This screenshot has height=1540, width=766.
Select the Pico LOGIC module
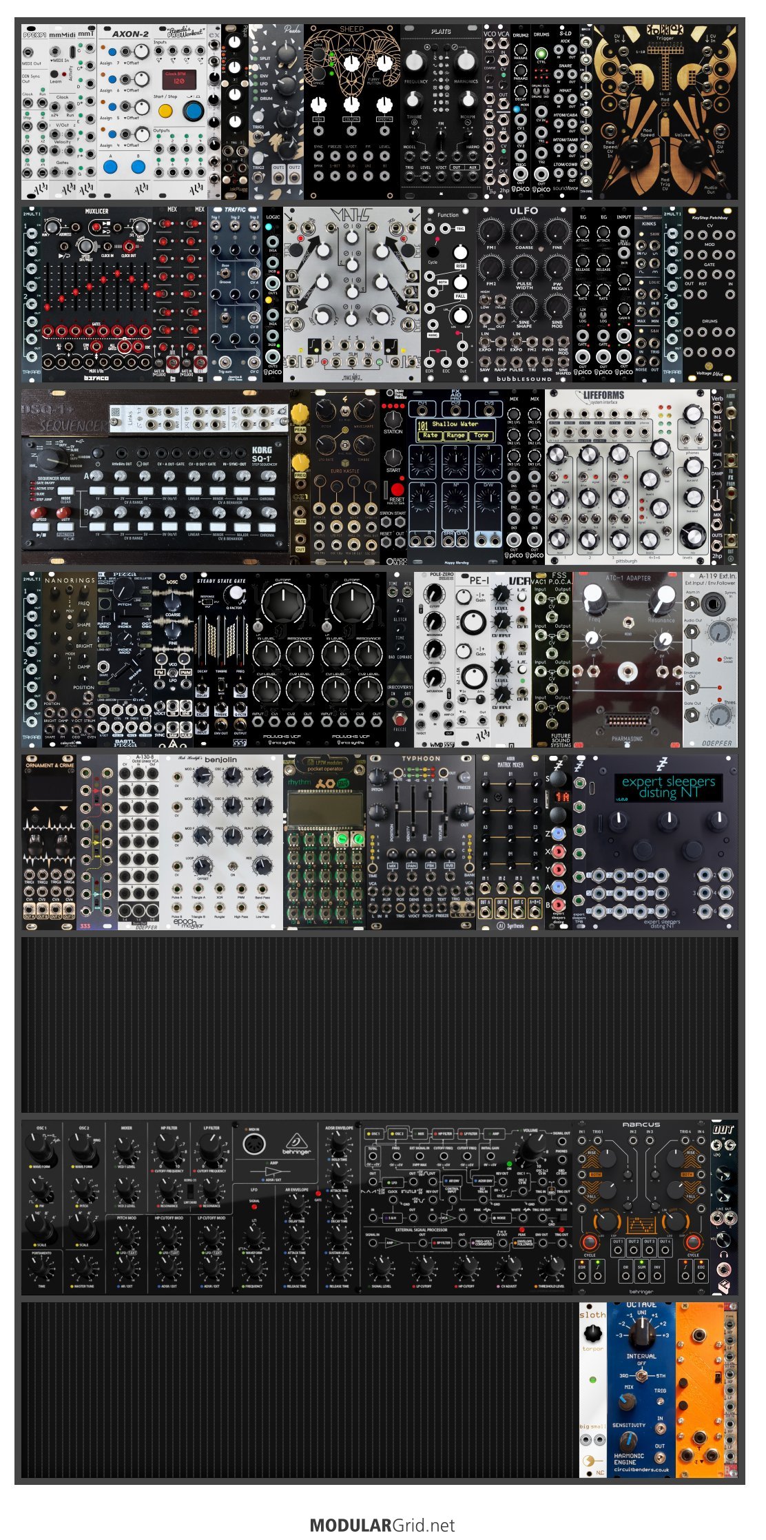[273, 294]
